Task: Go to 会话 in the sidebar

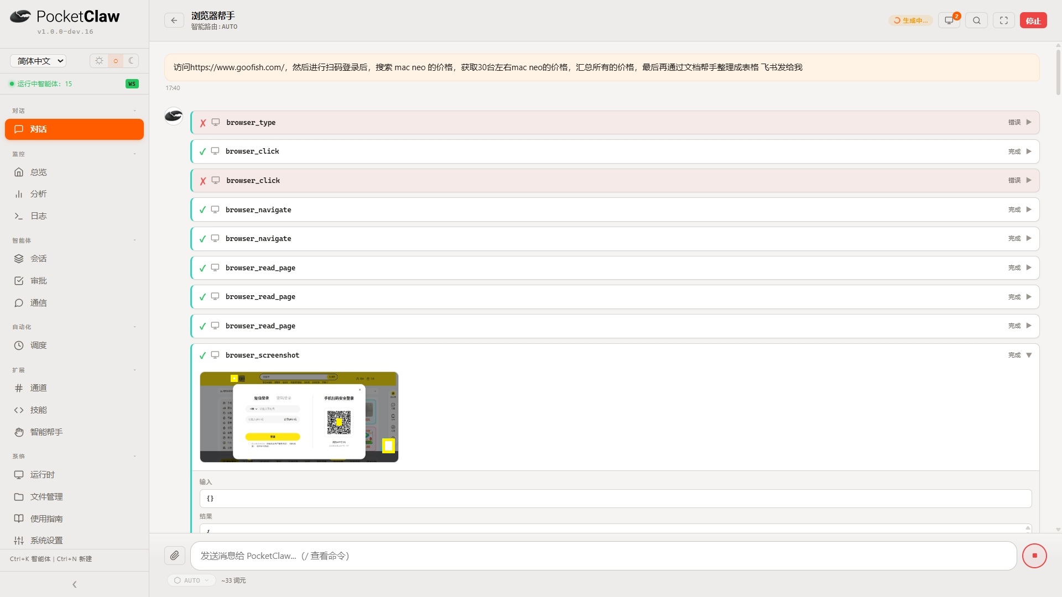Action: pyautogui.click(x=74, y=259)
